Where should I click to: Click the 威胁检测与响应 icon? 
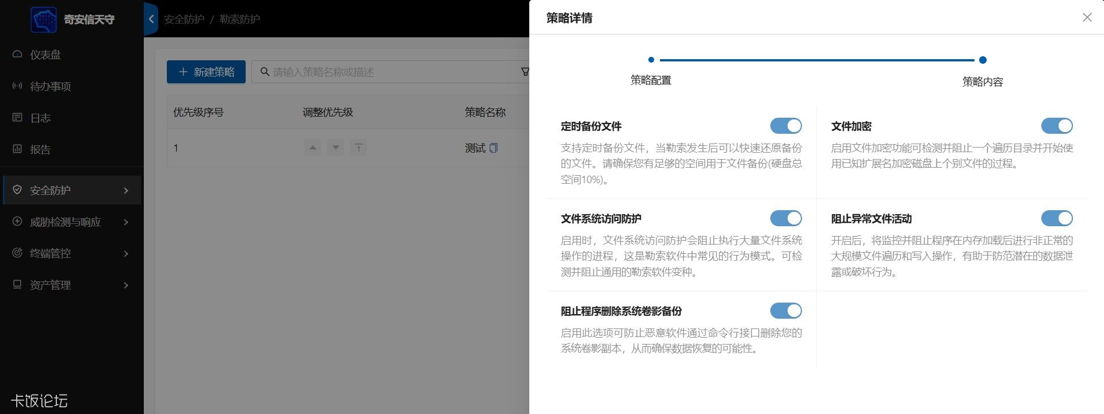pyautogui.click(x=17, y=221)
